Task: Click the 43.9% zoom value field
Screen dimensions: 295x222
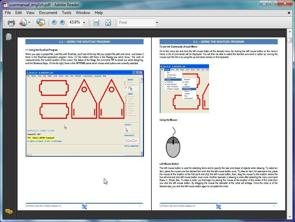Action: (75, 22)
